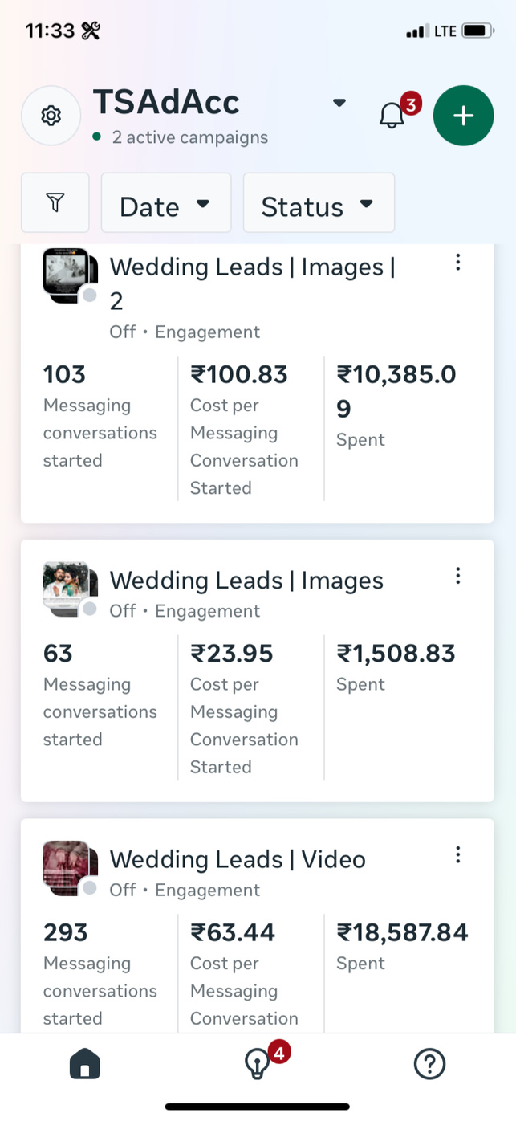Expand the Status dropdown

(x=318, y=203)
